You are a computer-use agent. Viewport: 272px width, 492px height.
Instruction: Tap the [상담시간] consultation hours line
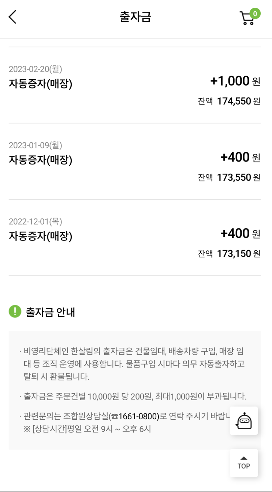pos(87,429)
